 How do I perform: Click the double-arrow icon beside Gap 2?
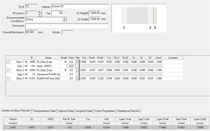click(x=26, y=74)
